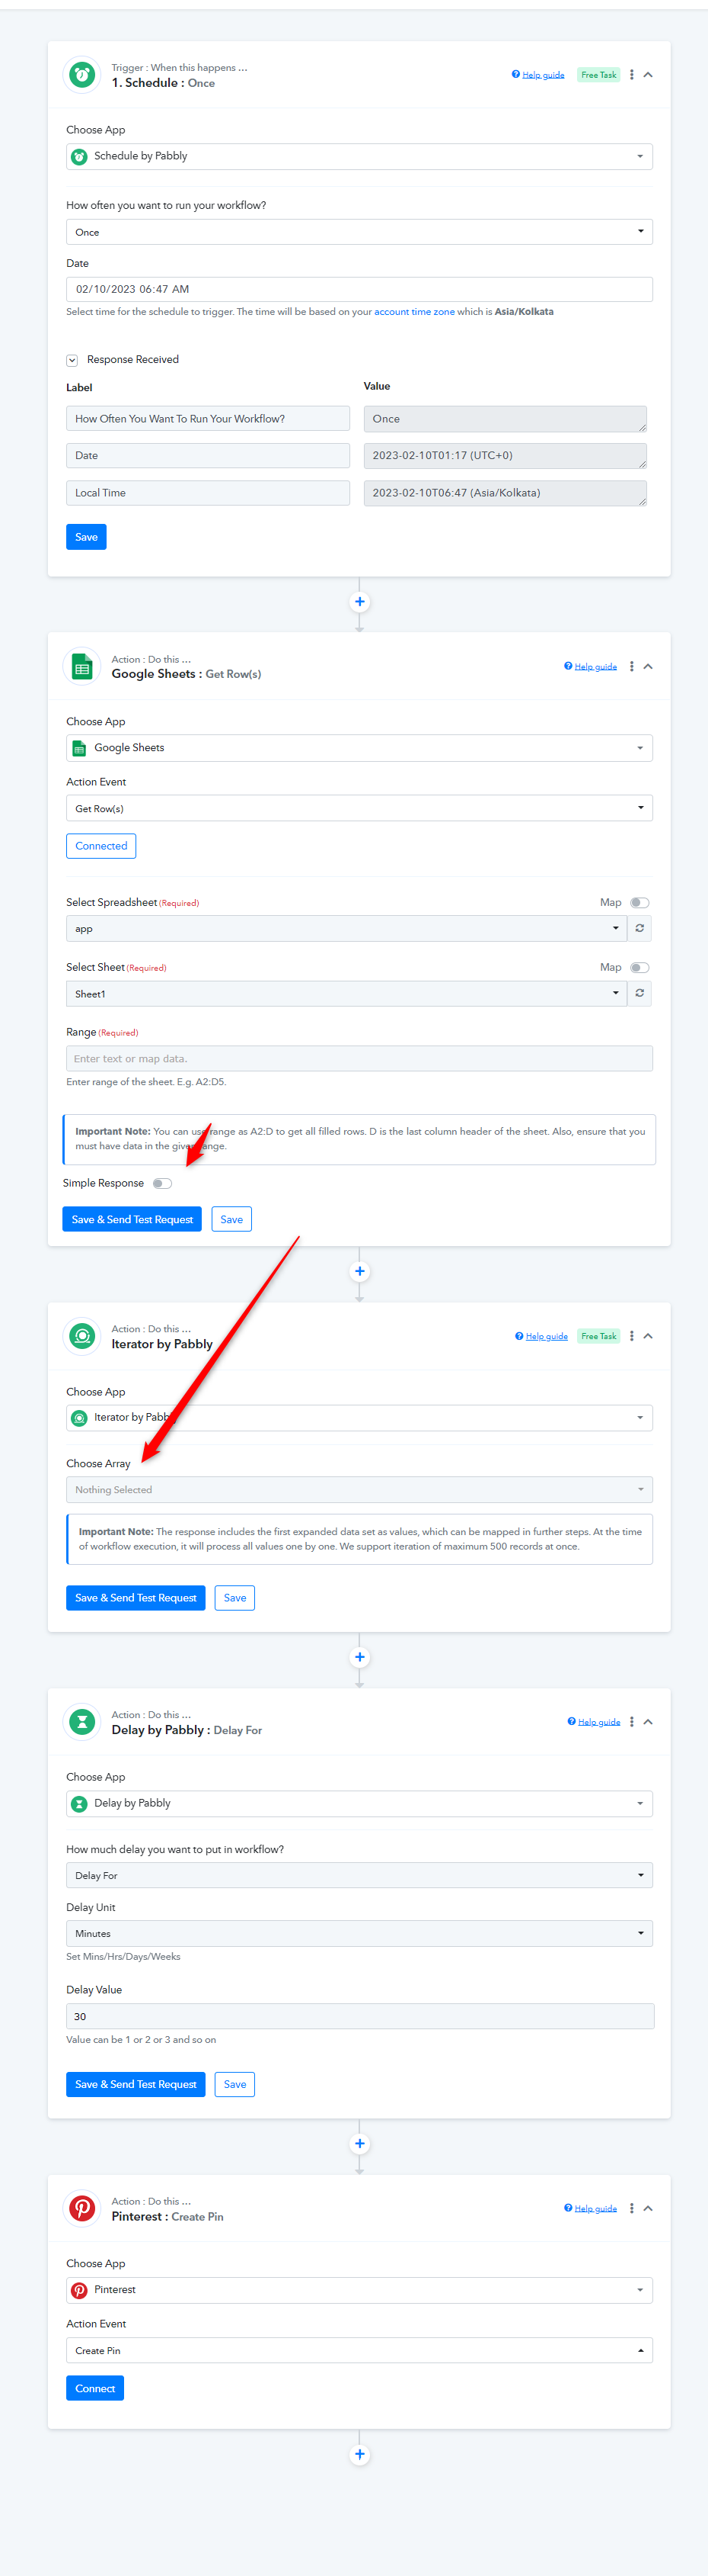This screenshot has width=708, height=2576.
Task: Open three-dot menu of Schedule step
Action: click(631, 75)
